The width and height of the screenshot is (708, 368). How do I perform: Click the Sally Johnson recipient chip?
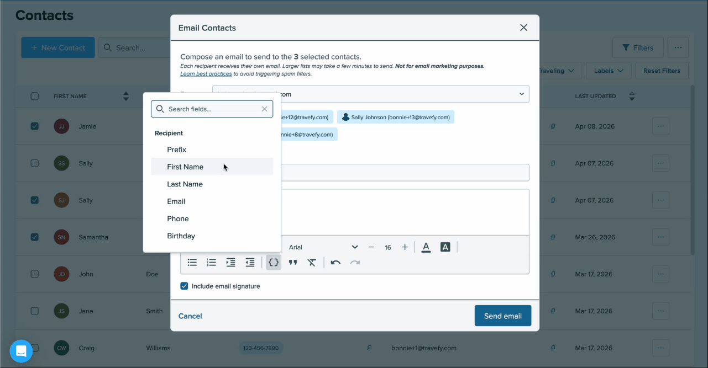pyautogui.click(x=396, y=117)
